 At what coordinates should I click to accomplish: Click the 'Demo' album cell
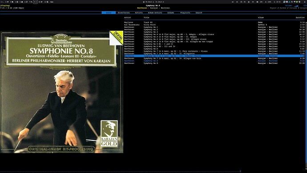point(260,22)
